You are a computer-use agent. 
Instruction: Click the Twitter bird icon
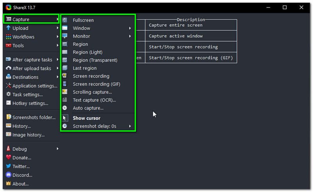pyautogui.click(x=8, y=166)
